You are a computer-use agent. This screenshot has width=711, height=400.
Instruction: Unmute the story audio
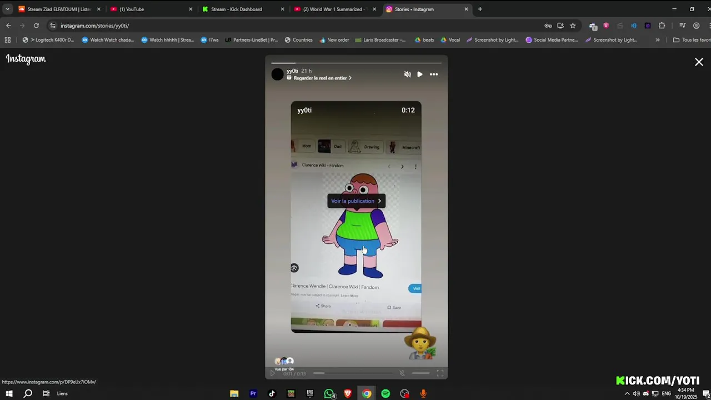pyautogui.click(x=407, y=74)
